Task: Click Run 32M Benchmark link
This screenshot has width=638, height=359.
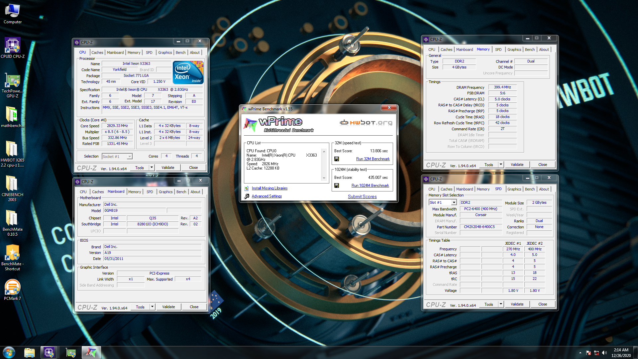Action: coord(373,159)
